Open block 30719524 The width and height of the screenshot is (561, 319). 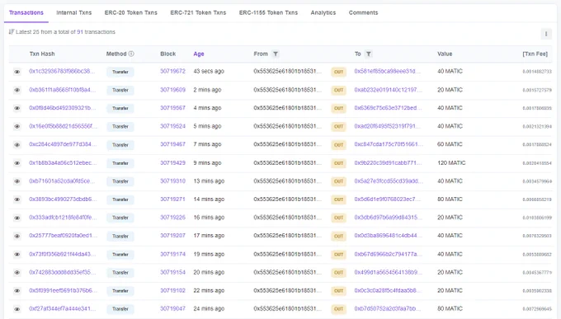coord(172,126)
